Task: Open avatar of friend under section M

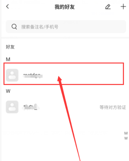Action: 12,75
